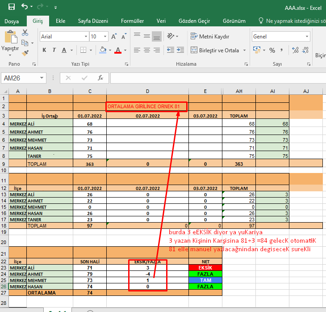Apply comma thousands separator style
This screenshot has height=312, width=326.
coord(282,50)
